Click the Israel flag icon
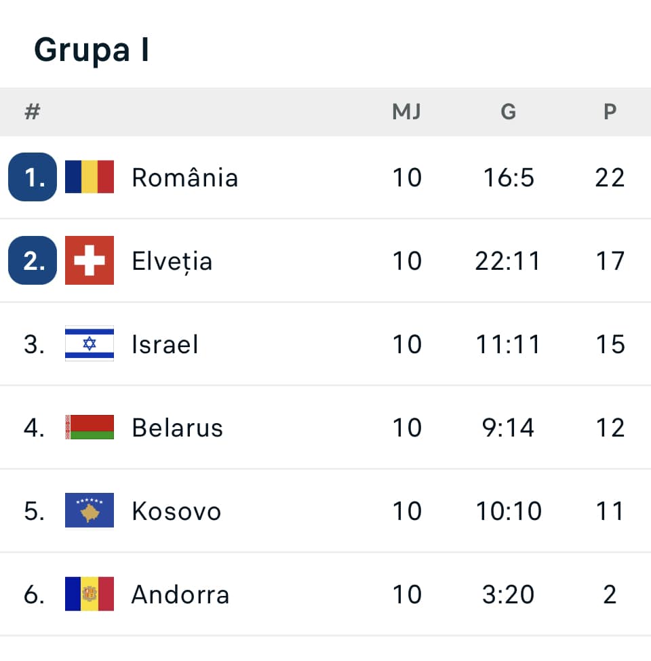 [90, 344]
